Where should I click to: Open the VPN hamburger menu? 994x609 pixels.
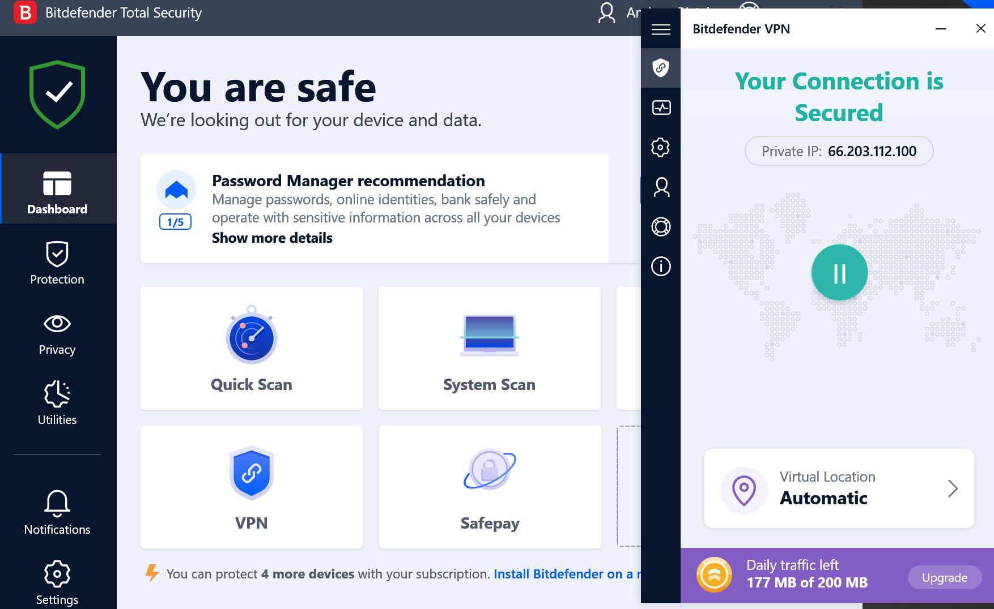point(661,29)
